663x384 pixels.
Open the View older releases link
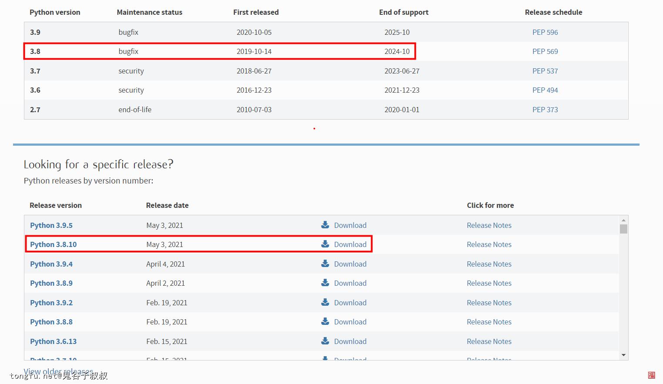point(58,371)
